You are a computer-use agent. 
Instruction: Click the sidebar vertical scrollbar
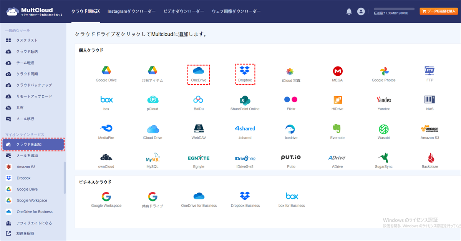coord(65,177)
